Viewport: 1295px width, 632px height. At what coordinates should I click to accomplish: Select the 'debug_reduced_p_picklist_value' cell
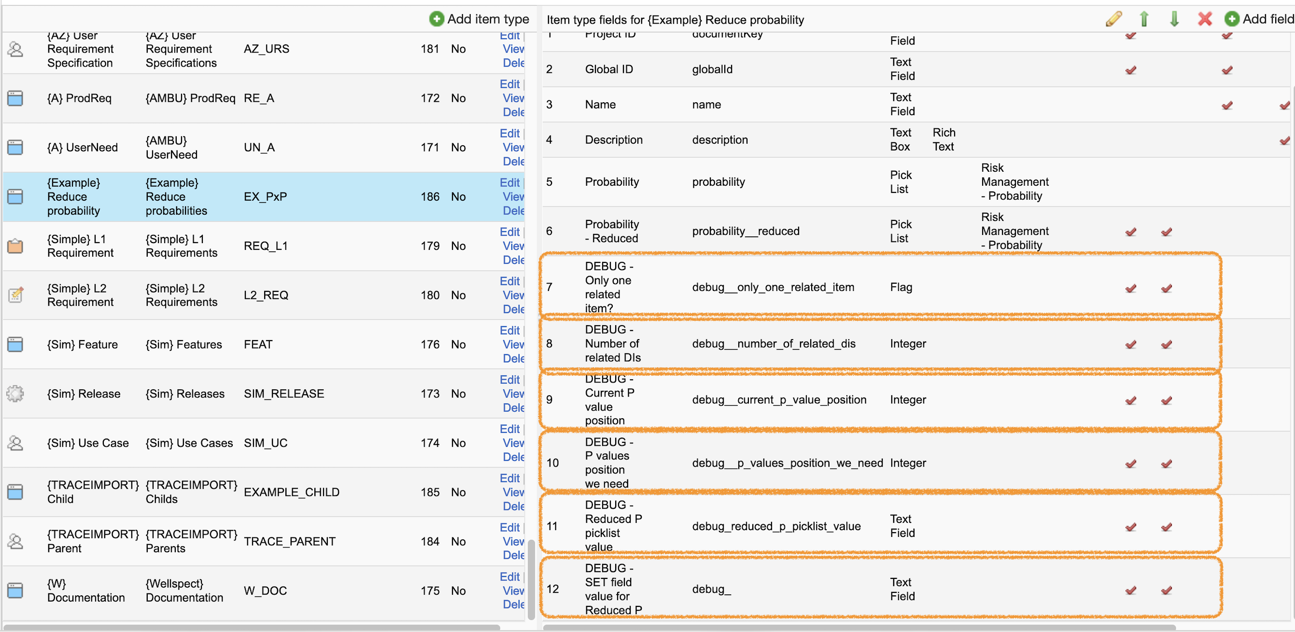(776, 526)
